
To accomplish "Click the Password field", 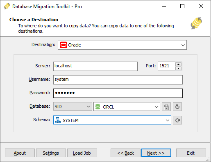I will (x=118, y=93).
